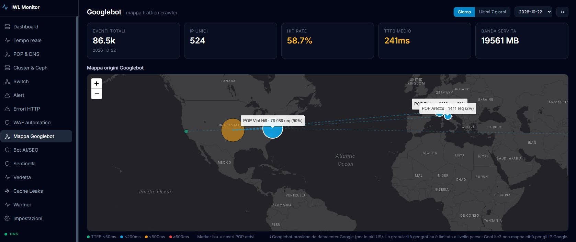Screen dimensions: 576x242
Task: Click the Impostazioni gear icon
Action: (x=7, y=218)
